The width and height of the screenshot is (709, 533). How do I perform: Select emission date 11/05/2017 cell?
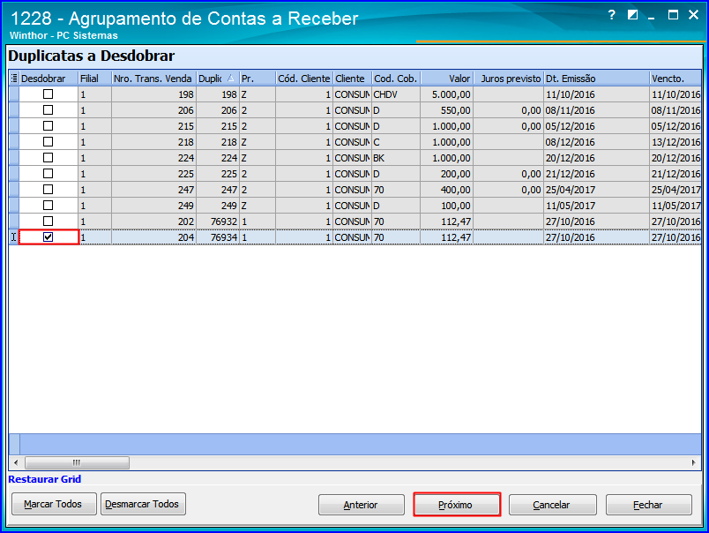point(596,205)
